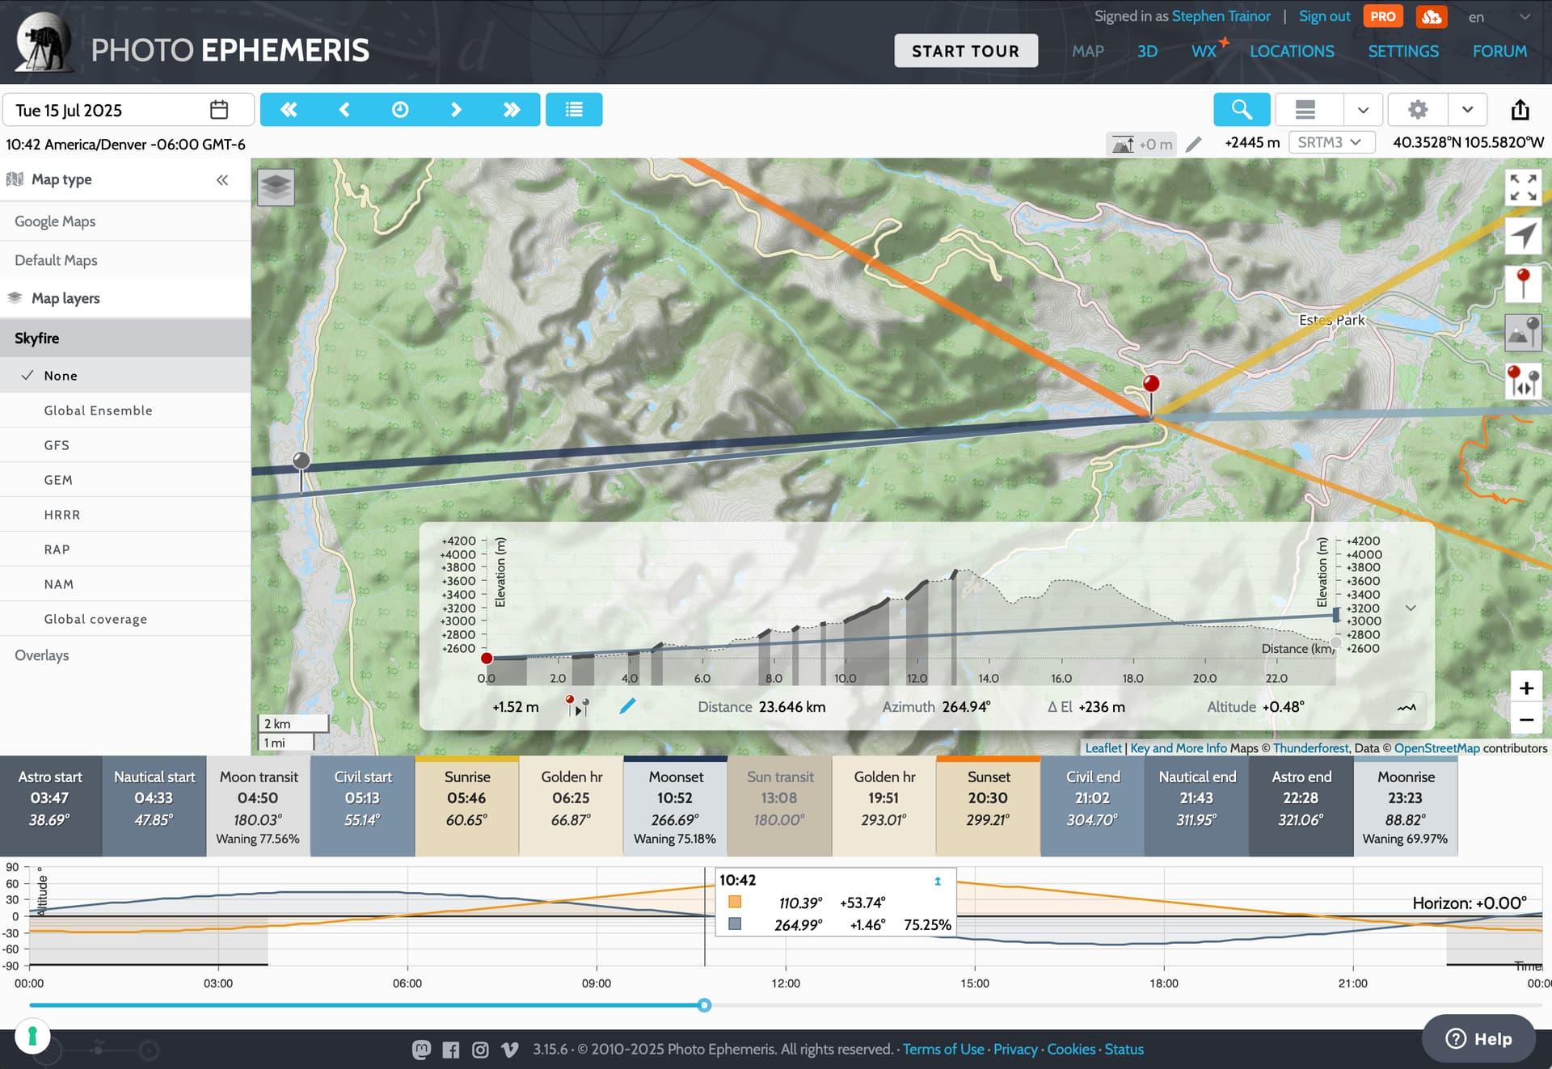
Task: Collapse the Map type side panel
Action: click(222, 180)
